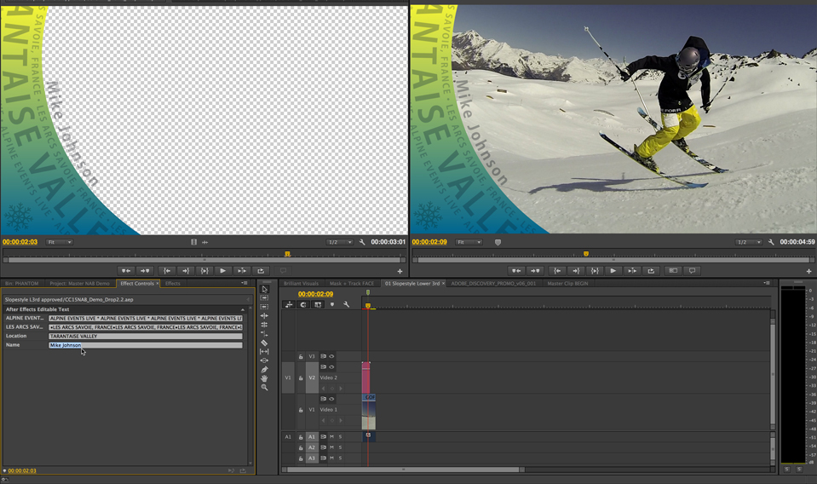Click marker icon in Program monitor

[498, 242]
